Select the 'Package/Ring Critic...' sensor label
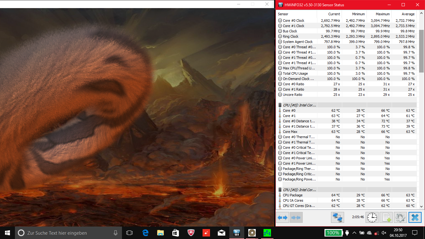425x239 pixels. coord(299,174)
